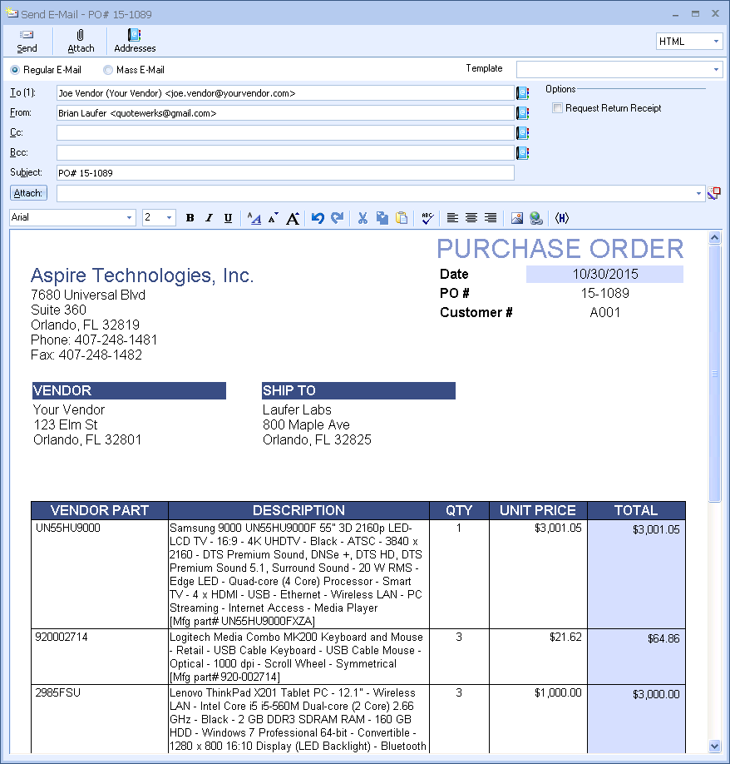Open the Arial font name dropdown
The width and height of the screenshot is (730, 764).
[x=130, y=218]
